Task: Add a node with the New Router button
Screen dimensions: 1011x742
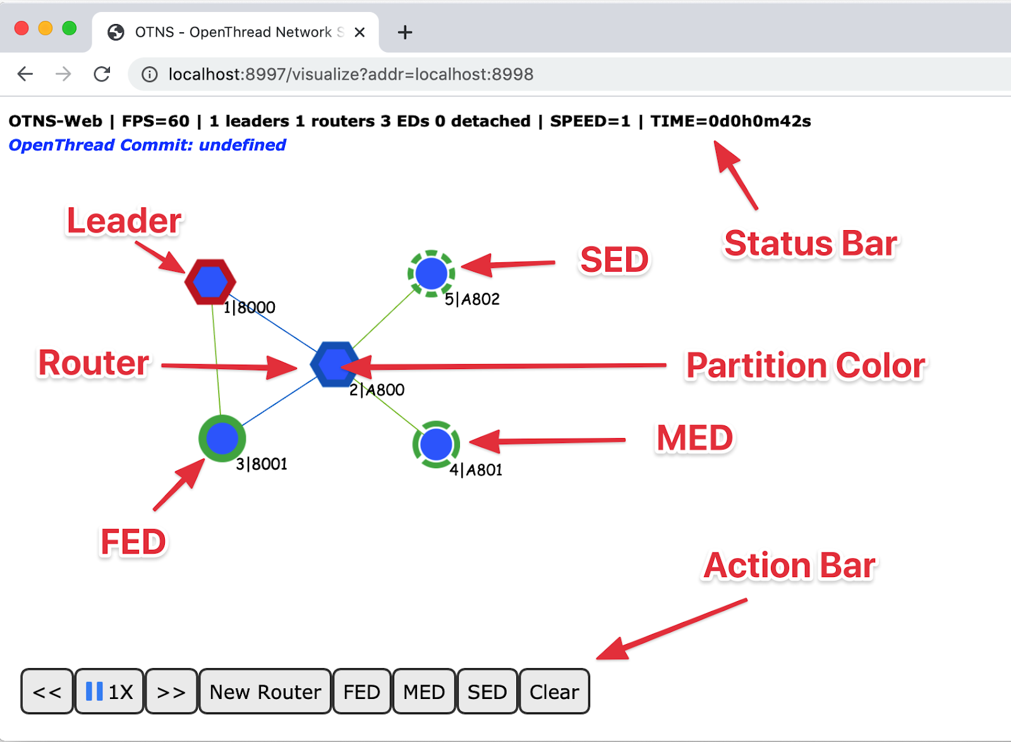Action: (264, 691)
